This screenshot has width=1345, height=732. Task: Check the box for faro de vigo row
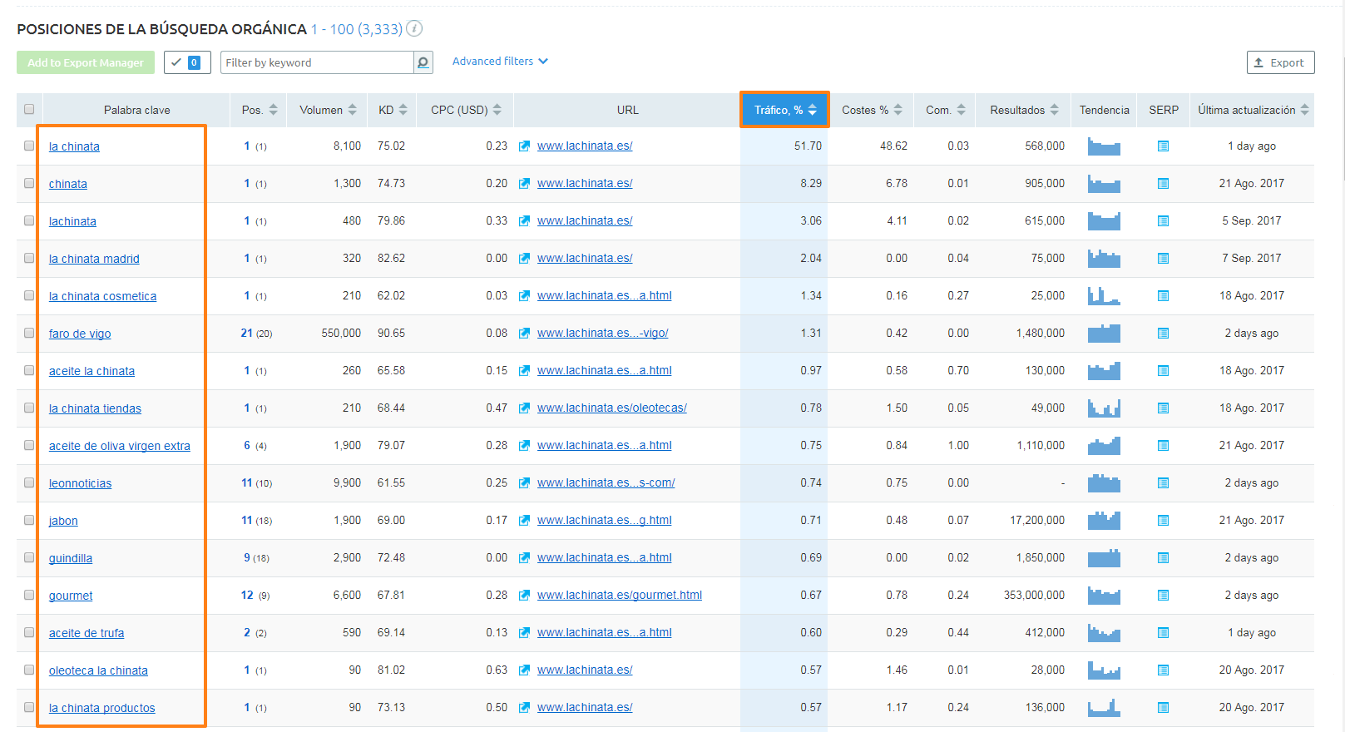tap(29, 333)
